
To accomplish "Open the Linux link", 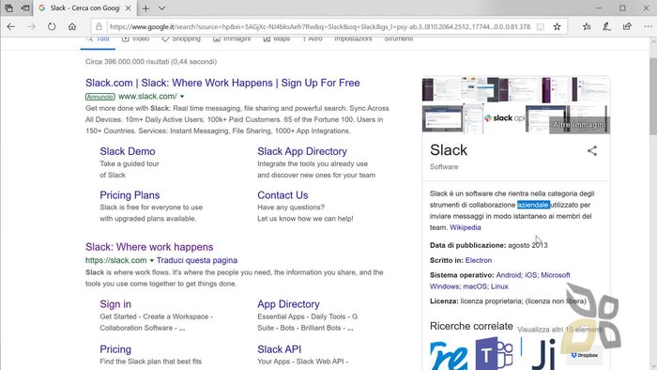I will [x=499, y=286].
